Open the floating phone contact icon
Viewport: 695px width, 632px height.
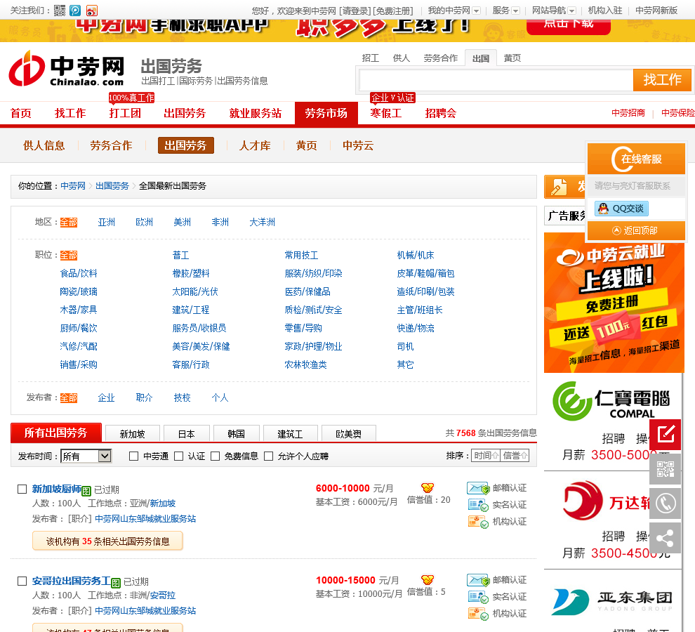666,503
